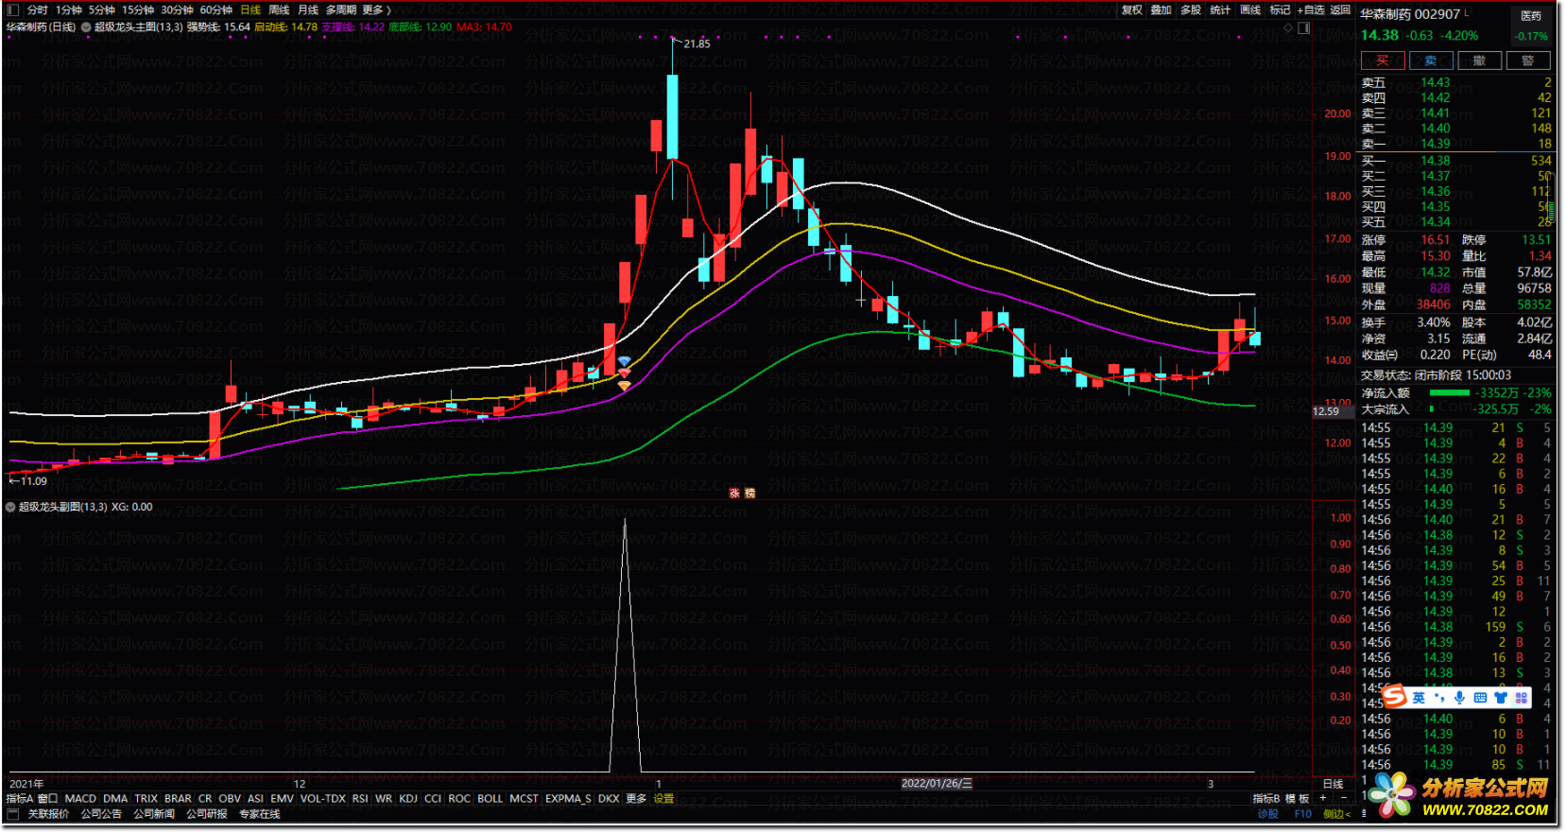Viewport: 1566px width, 833px height.
Task: Click the 返回 back button
Action: [x=1340, y=10]
